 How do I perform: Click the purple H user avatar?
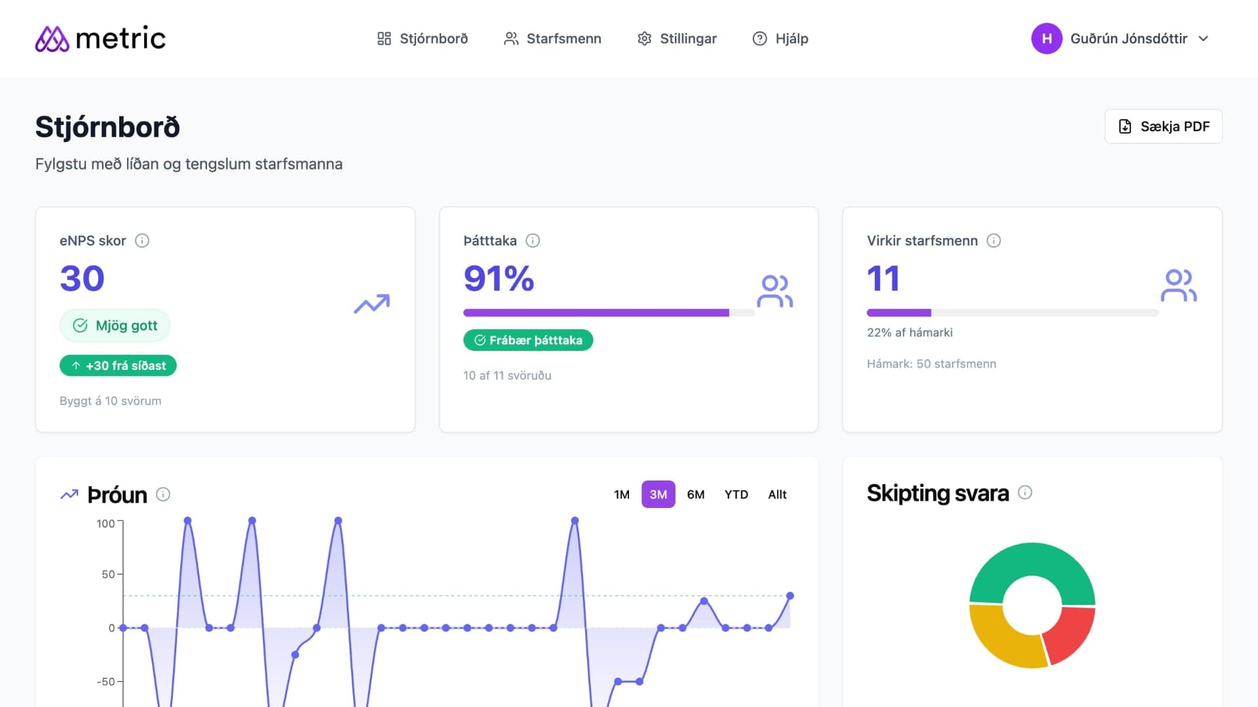tap(1046, 39)
